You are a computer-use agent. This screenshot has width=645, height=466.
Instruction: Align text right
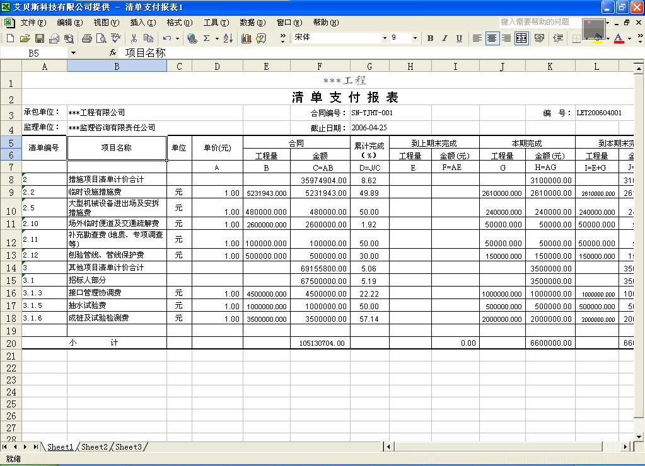506,38
